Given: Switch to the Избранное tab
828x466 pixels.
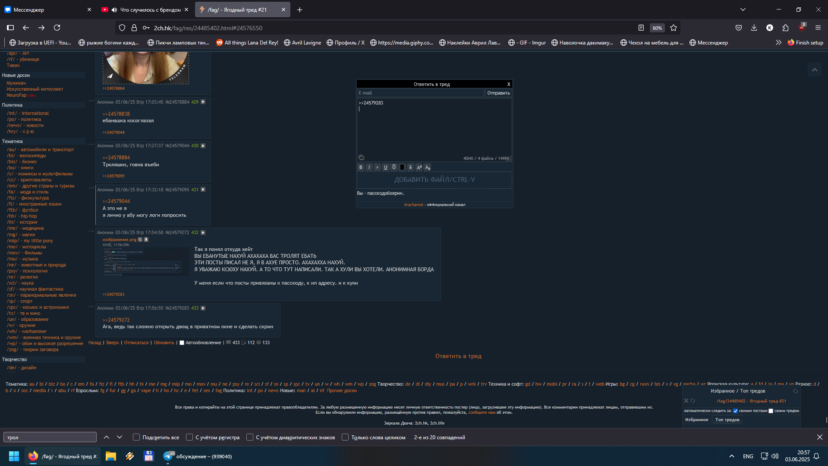Looking at the screenshot, I should click(x=696, y=420).
